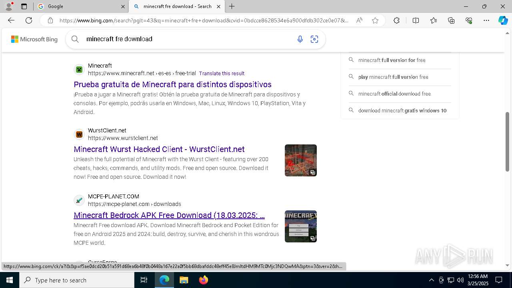Show hidden system tray icons

click(x=431, y=280)
